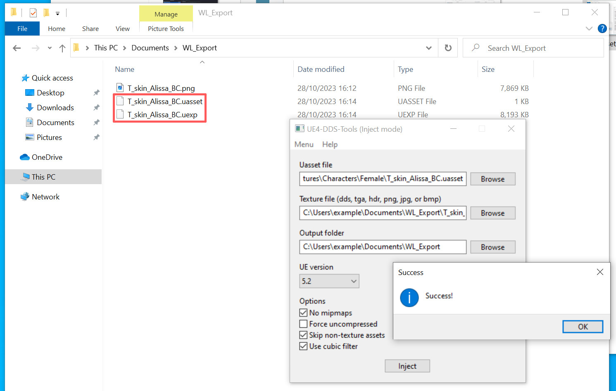Open Downloads from Quick access

(x=55, y=108)
